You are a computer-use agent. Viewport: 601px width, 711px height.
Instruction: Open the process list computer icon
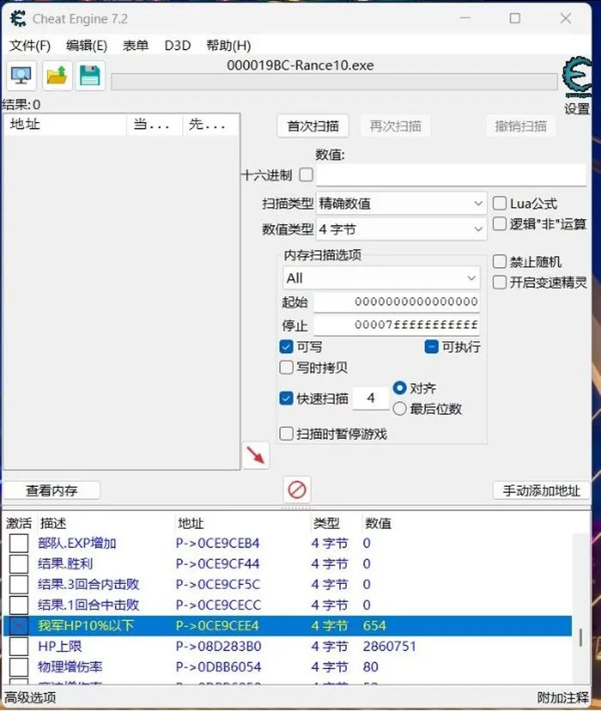point(21,75)
